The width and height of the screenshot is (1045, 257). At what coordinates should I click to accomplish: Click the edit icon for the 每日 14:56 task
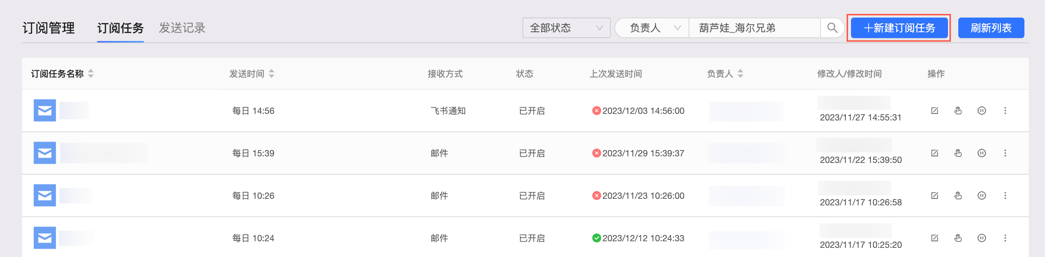coord(934,111)
